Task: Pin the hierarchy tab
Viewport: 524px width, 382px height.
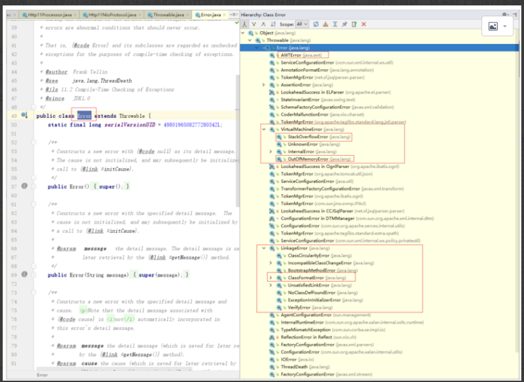Action: click(x=345, y=24)
